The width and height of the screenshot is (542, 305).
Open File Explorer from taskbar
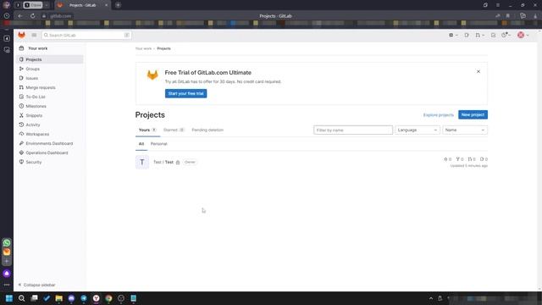(58, 298)
